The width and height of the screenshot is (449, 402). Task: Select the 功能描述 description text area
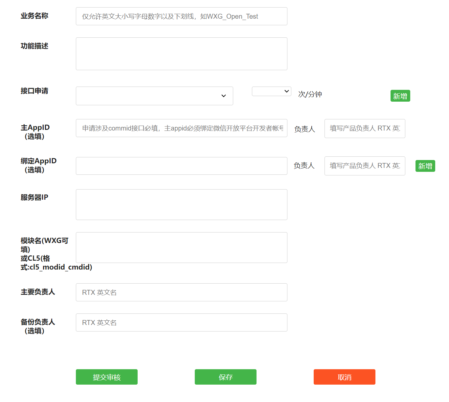click(181, 53)
